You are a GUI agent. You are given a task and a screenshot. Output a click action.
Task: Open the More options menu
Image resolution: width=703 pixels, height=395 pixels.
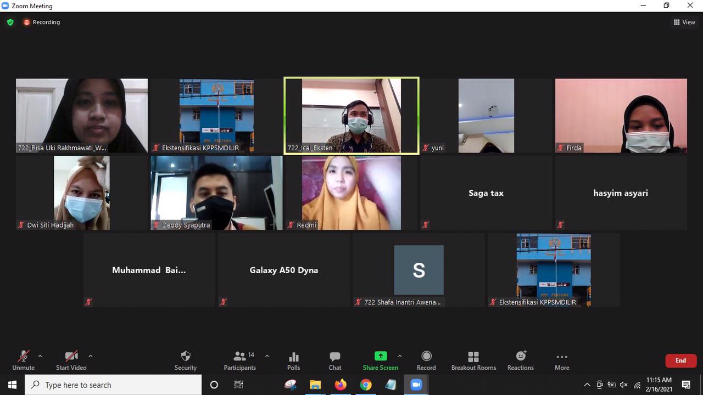(562, 360)
